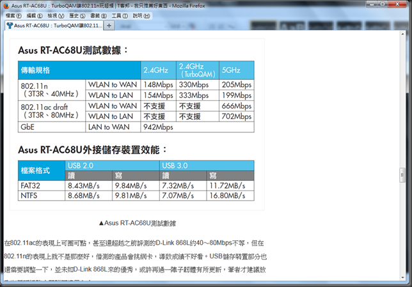Open the 書籤(B) menu
The image size is (412, 287).
click(x=99, y=16)
